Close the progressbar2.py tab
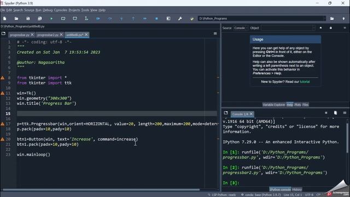350x197 pixels. pos(61,34)
